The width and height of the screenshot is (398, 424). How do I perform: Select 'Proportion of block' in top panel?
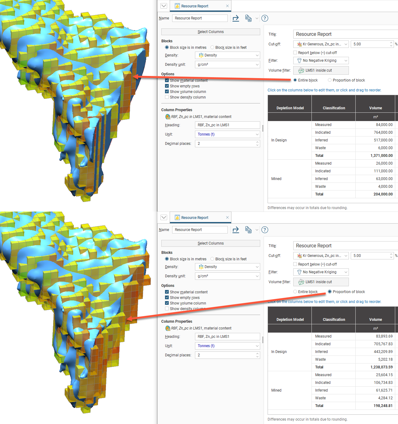330,80
